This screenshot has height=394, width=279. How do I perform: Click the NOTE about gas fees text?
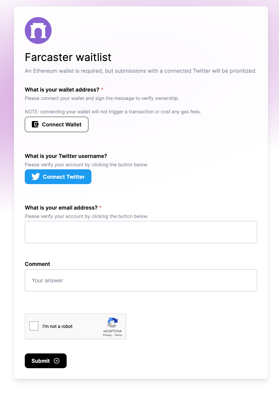(x=113, y=112)
